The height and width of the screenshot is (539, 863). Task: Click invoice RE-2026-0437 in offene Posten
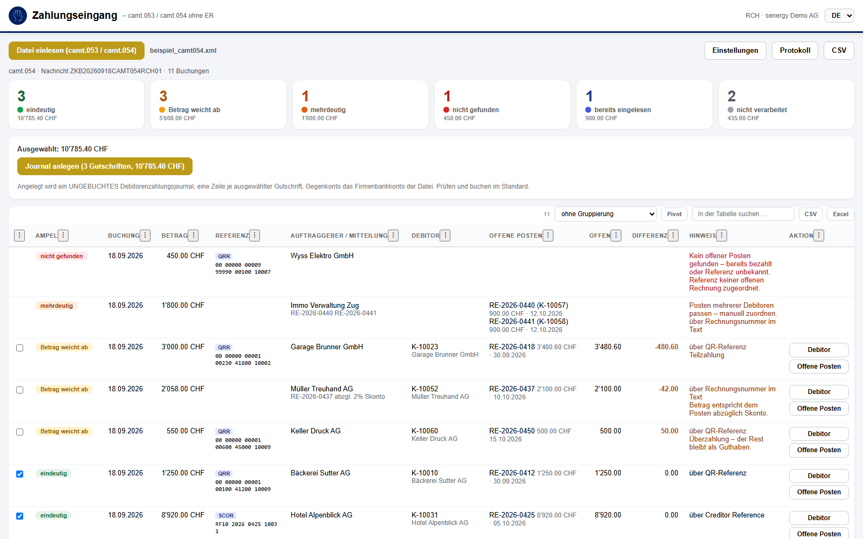point(512,389)
